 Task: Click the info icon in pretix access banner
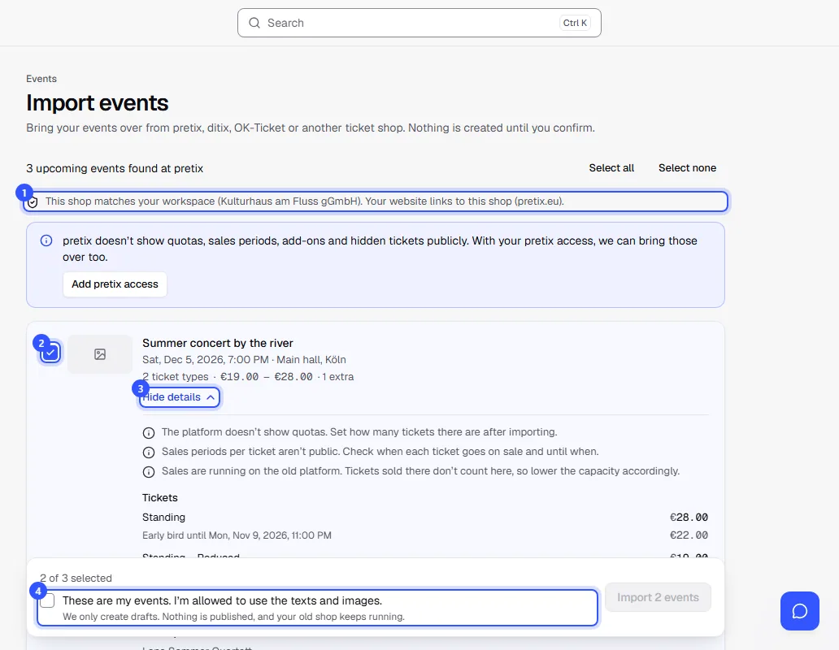coord(46,240)
